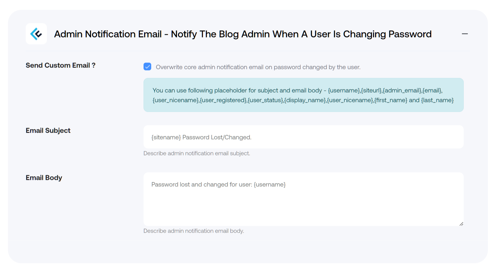
Task: Click the {username} placeholder in info box
Action: [343, 91]
